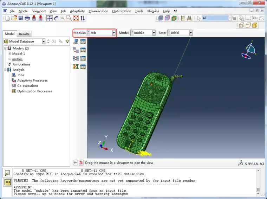Click the light bulb filter icon
The image size is (267, 199).
pos(67,41)
